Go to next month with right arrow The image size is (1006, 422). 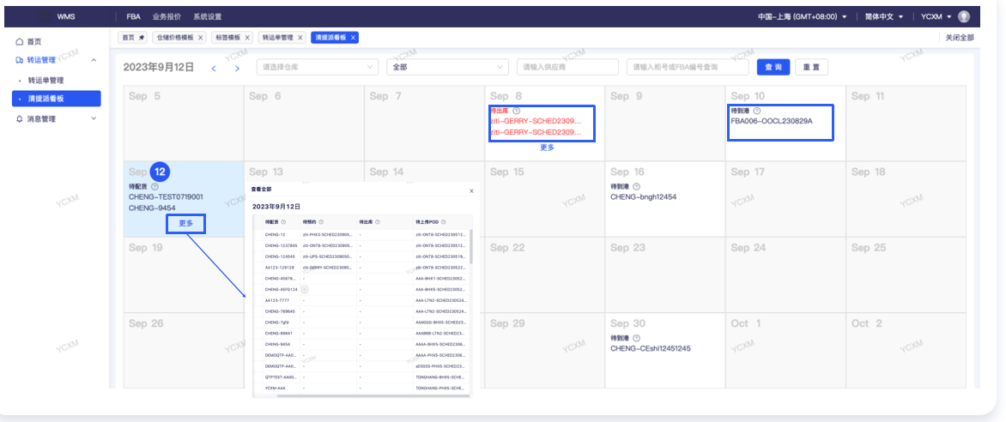tap(237, 68)
